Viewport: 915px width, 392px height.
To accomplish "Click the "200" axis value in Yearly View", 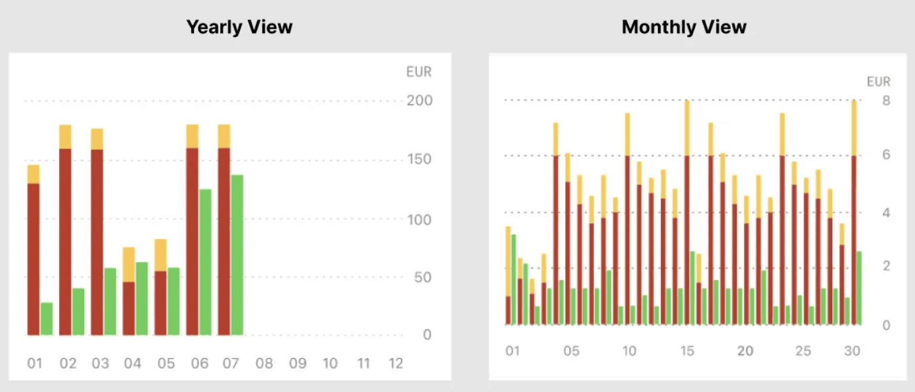I will pos(420,101).
